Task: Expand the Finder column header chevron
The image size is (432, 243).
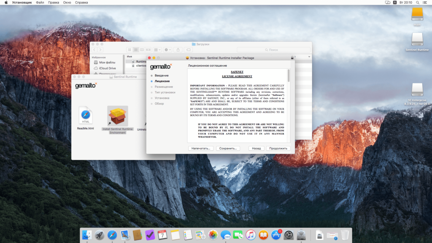Action: (x=309, y=57)
